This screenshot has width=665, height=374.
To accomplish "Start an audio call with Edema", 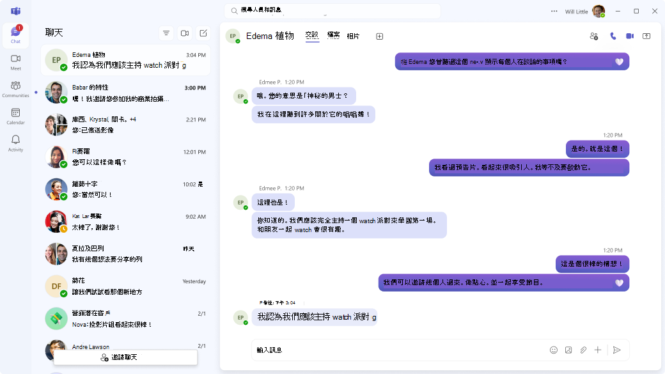I will pyautogui.click(x=613, y=36).
